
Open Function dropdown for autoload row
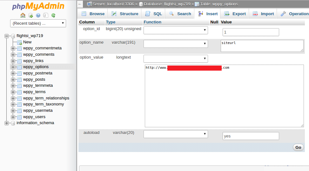[176, 134]
